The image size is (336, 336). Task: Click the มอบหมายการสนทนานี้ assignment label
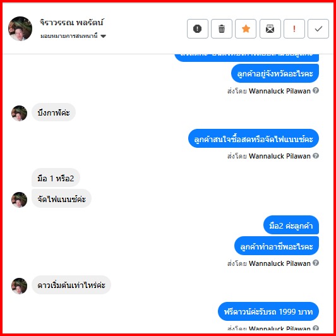69,36
